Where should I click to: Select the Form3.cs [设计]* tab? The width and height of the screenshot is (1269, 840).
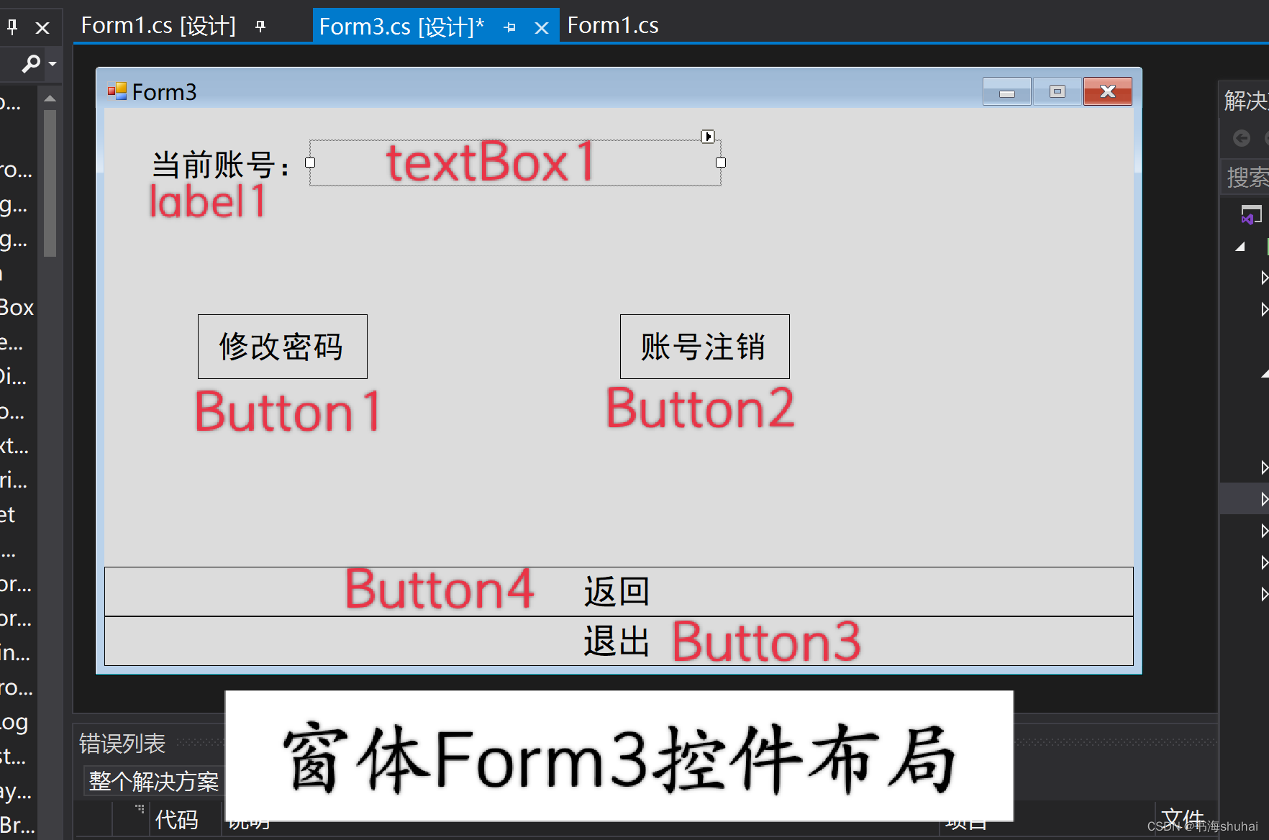[x=401, y=27]
